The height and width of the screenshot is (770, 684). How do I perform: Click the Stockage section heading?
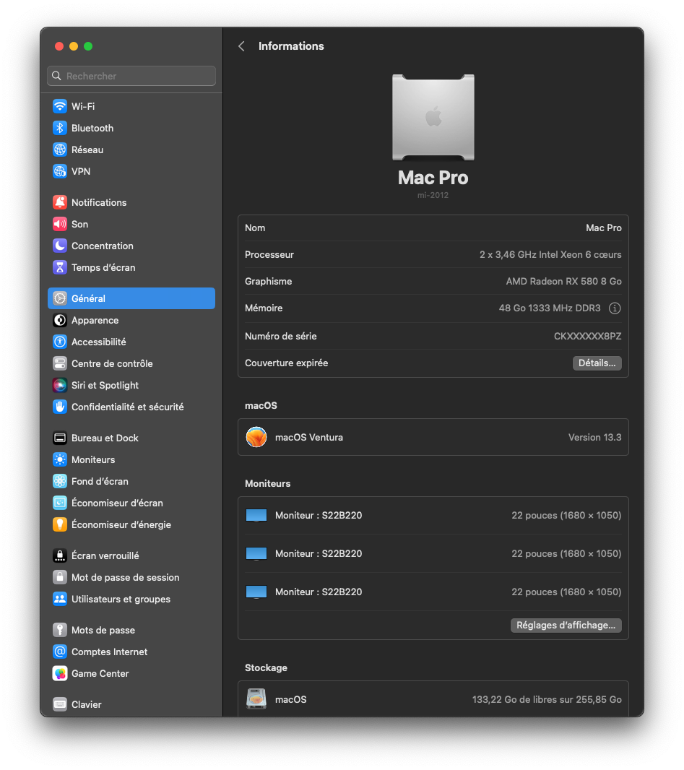point(266,668)
